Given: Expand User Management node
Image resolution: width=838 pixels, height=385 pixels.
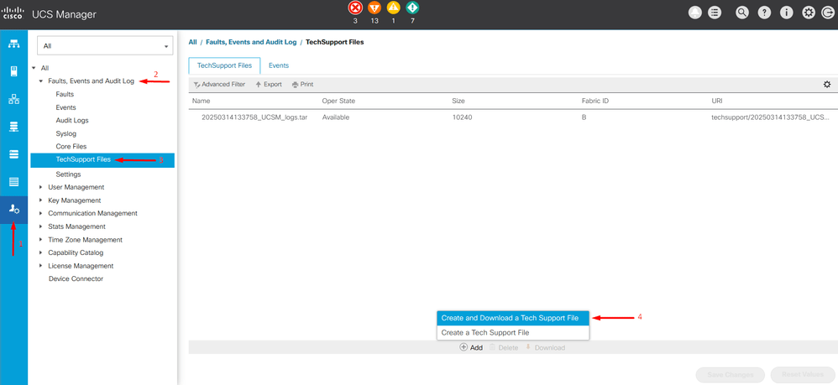Looking at the screenshot, I should [40, 187].
